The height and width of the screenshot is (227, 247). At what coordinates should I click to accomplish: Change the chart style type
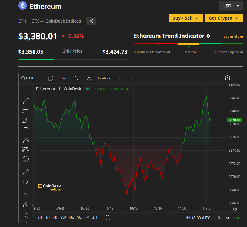[76, 78]
